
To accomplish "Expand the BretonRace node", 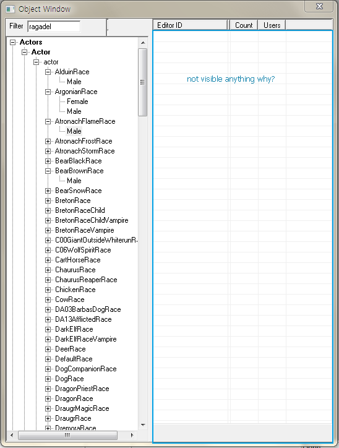I will point(48,200).
